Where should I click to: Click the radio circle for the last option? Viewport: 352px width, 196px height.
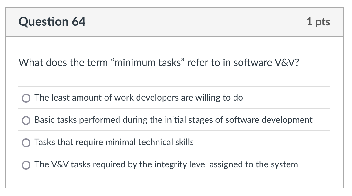coord(26,165)
